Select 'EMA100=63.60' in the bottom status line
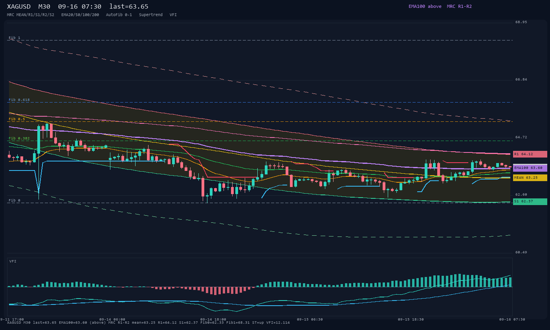Viewport: 550px width, 330px height. (73, 323)
